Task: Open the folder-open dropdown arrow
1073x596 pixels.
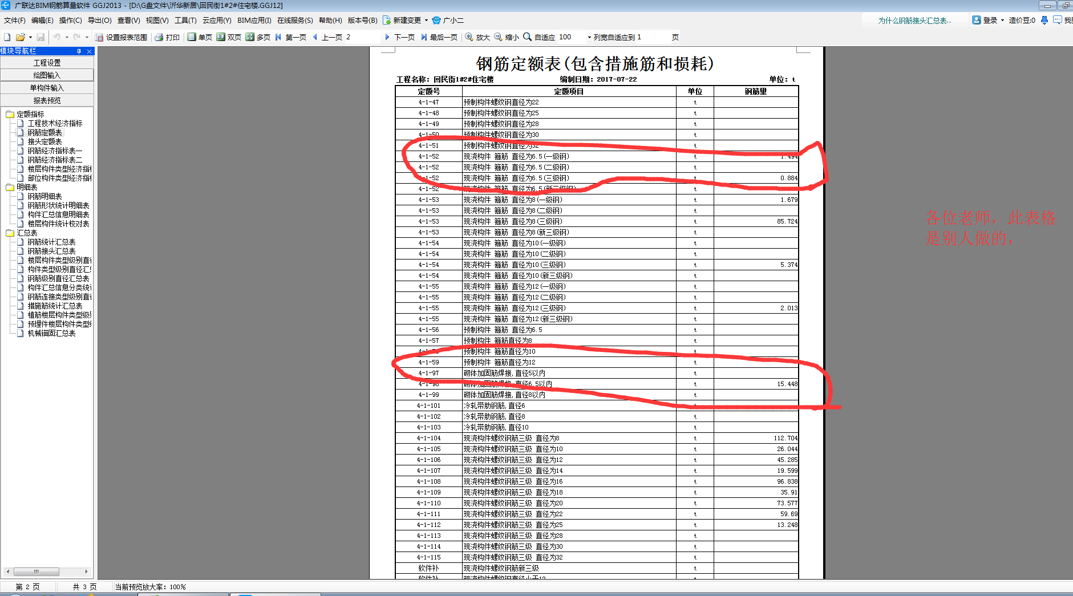Action: (30, 37)
